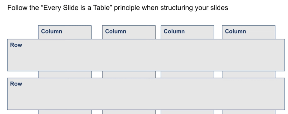Click fourth column's segment between the two rows
This screenshot has height=114, width=288.
(x=249, y=74)
